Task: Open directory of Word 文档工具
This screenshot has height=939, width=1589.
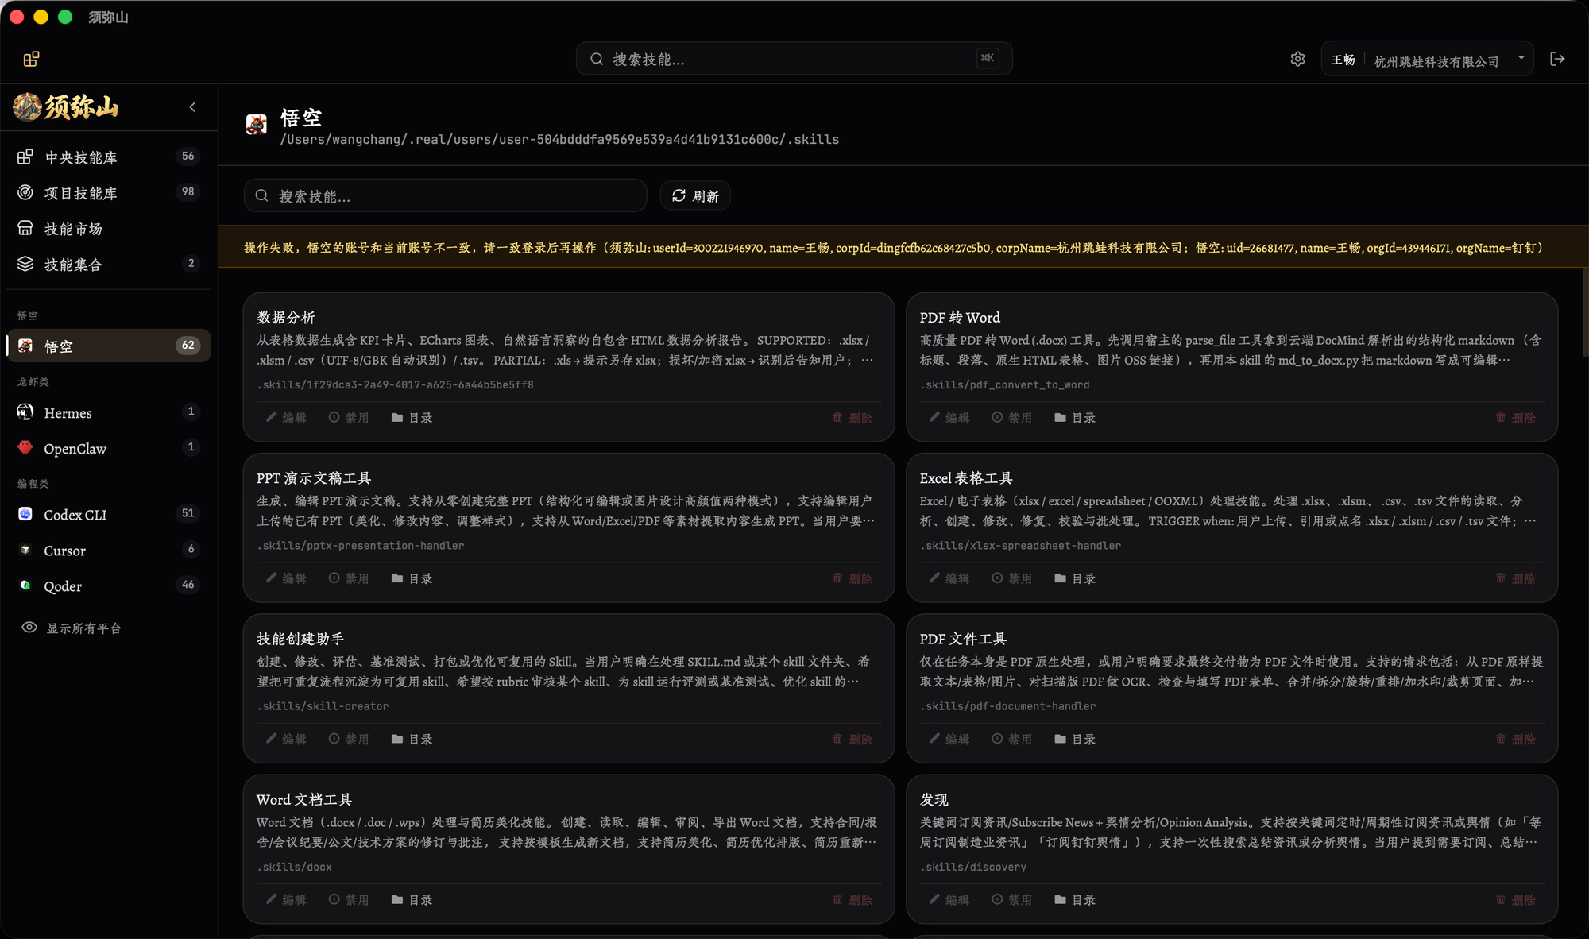Action: tap(412, 899)
